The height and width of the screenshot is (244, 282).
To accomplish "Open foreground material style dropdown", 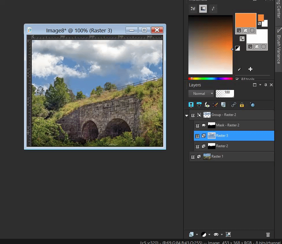I will click(x=239, y=30).
